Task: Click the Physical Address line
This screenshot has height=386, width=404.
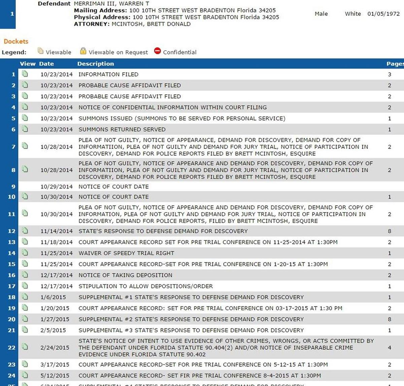Action: coord(176,17)
